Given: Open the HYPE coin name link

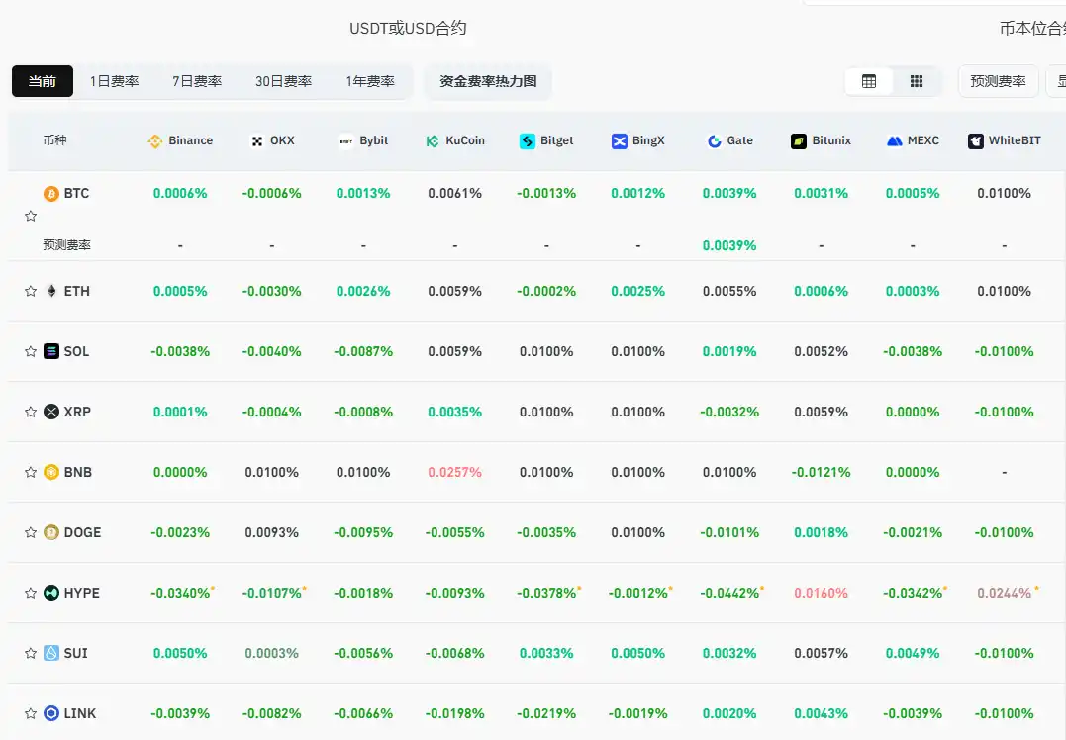Looking at the screenshot, I should pos(81,593).
